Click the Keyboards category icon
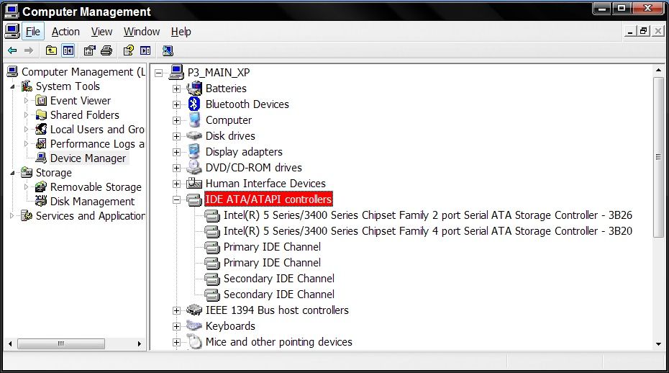Image resolution: width=669 pixels, height=373 pixels. [194, 326]
